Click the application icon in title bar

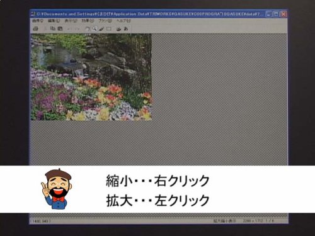point(33,14)
